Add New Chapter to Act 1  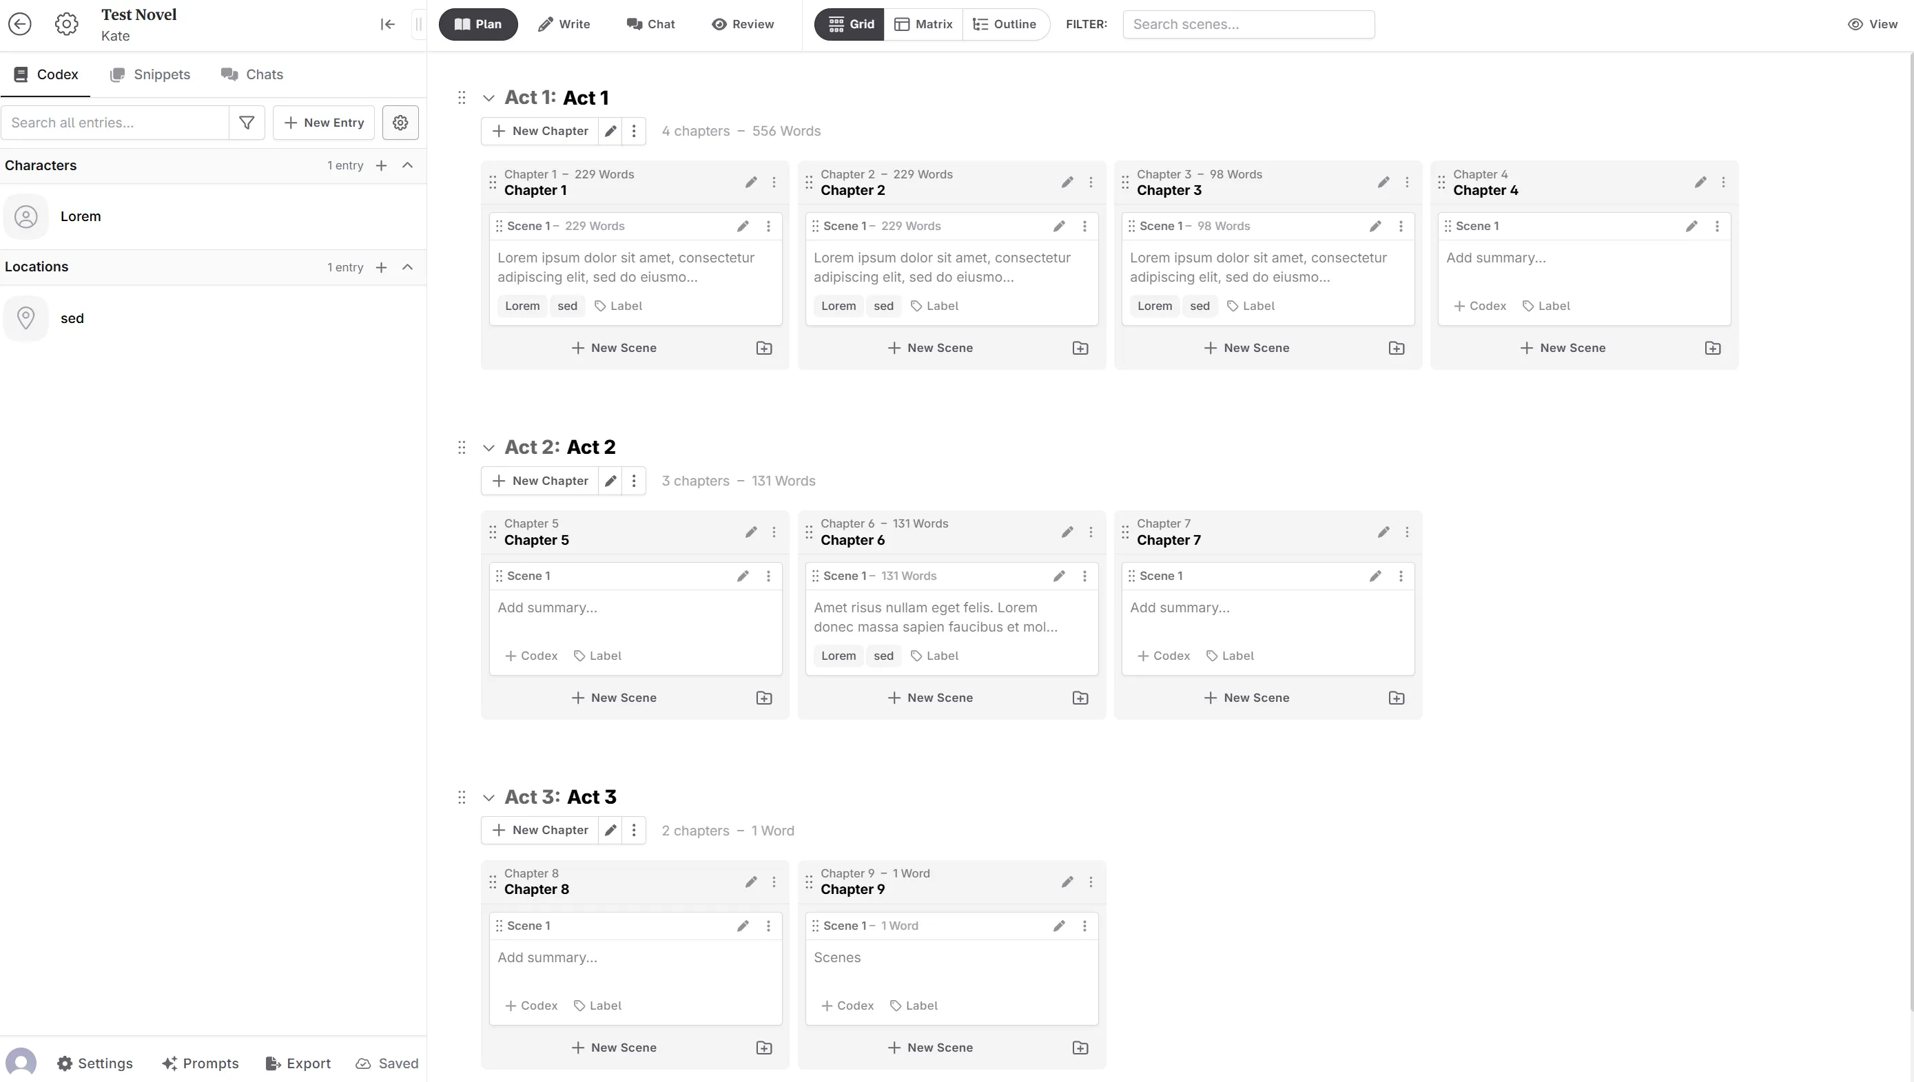point(539,132)
